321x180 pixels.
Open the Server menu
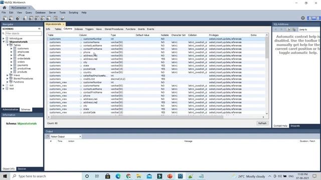coord(52,12)
